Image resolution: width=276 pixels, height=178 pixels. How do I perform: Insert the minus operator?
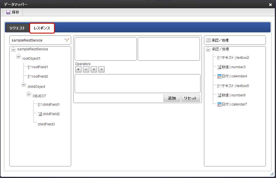click(x=86, y=69)
